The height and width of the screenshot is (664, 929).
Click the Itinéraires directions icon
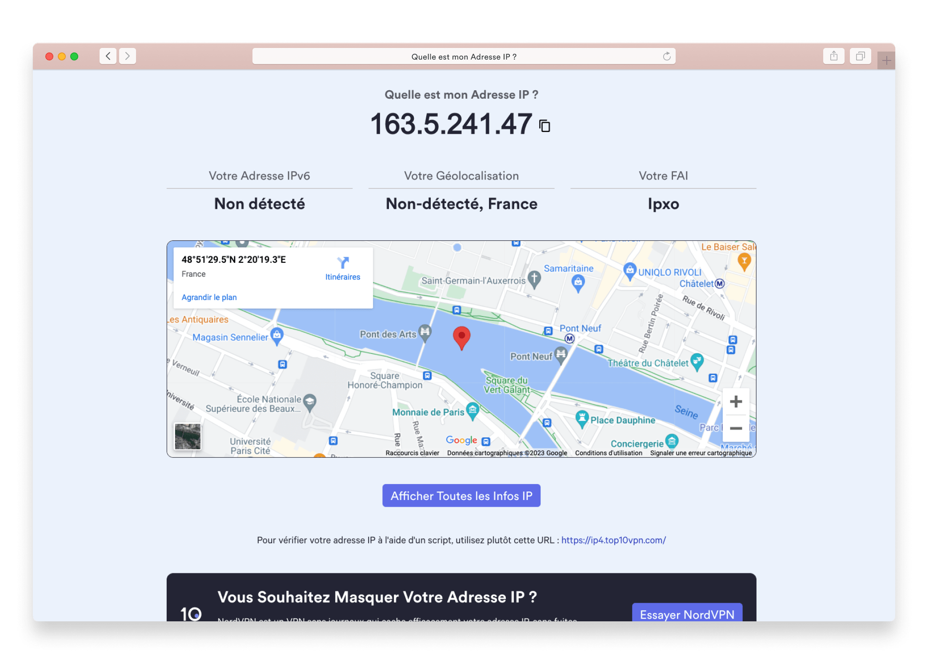tap(343, 263)
